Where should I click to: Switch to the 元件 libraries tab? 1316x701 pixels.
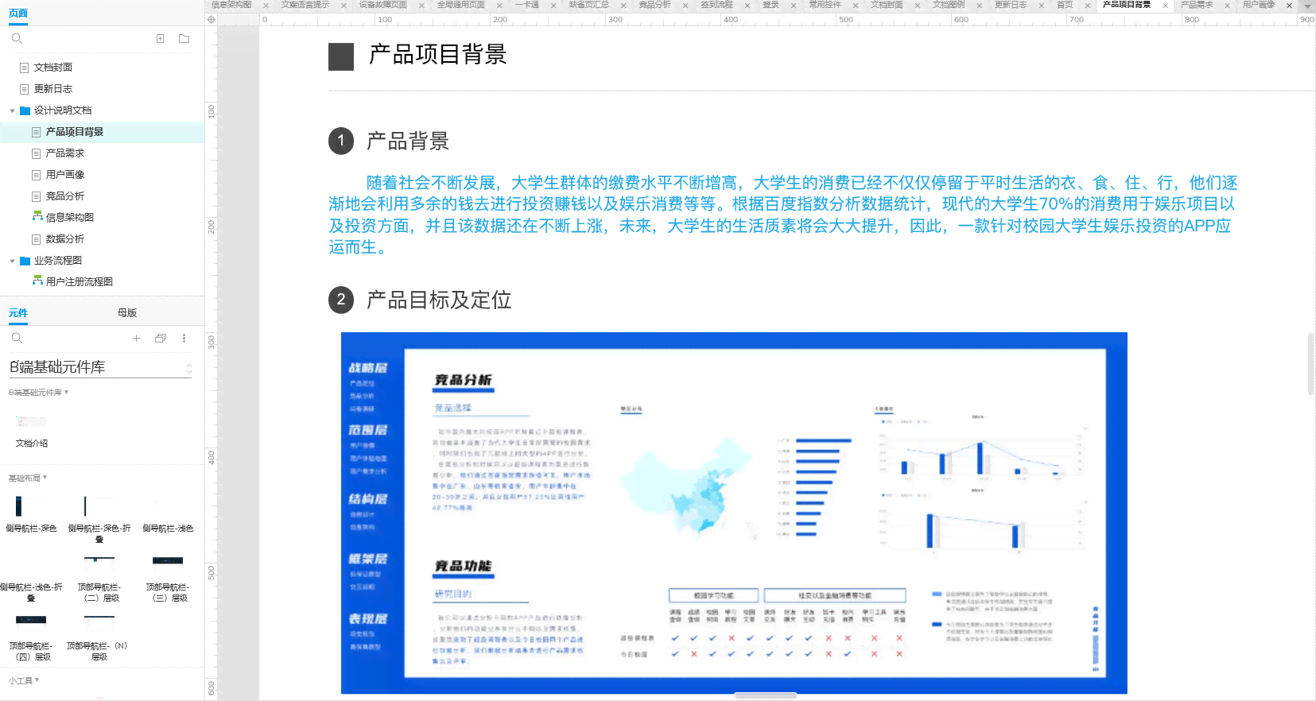point(18,313)
